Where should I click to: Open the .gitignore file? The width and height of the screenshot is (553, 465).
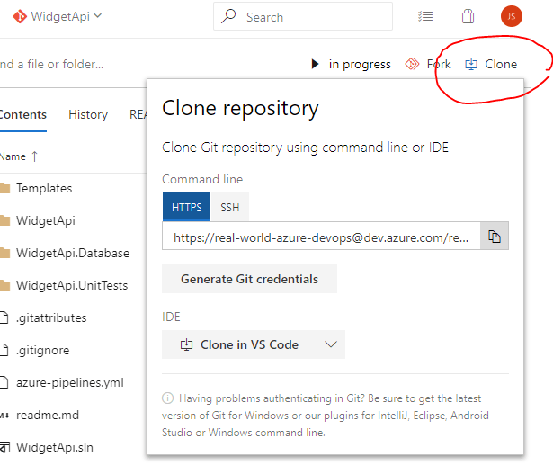coord(42,351)
